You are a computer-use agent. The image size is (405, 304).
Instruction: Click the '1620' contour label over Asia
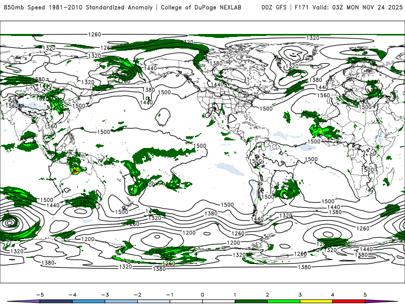pos(42,99)
